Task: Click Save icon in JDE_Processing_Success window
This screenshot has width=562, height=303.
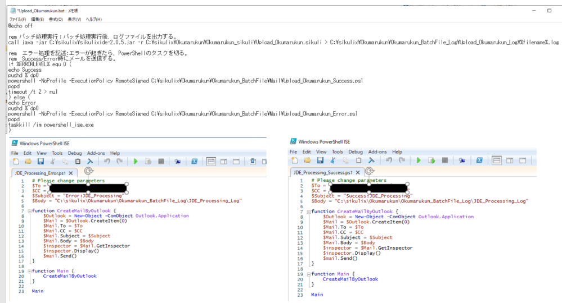Action: (x=320, y=160)
